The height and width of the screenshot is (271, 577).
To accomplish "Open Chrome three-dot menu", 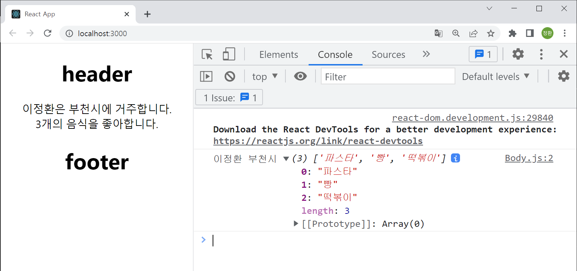I will tap(565, 33).
